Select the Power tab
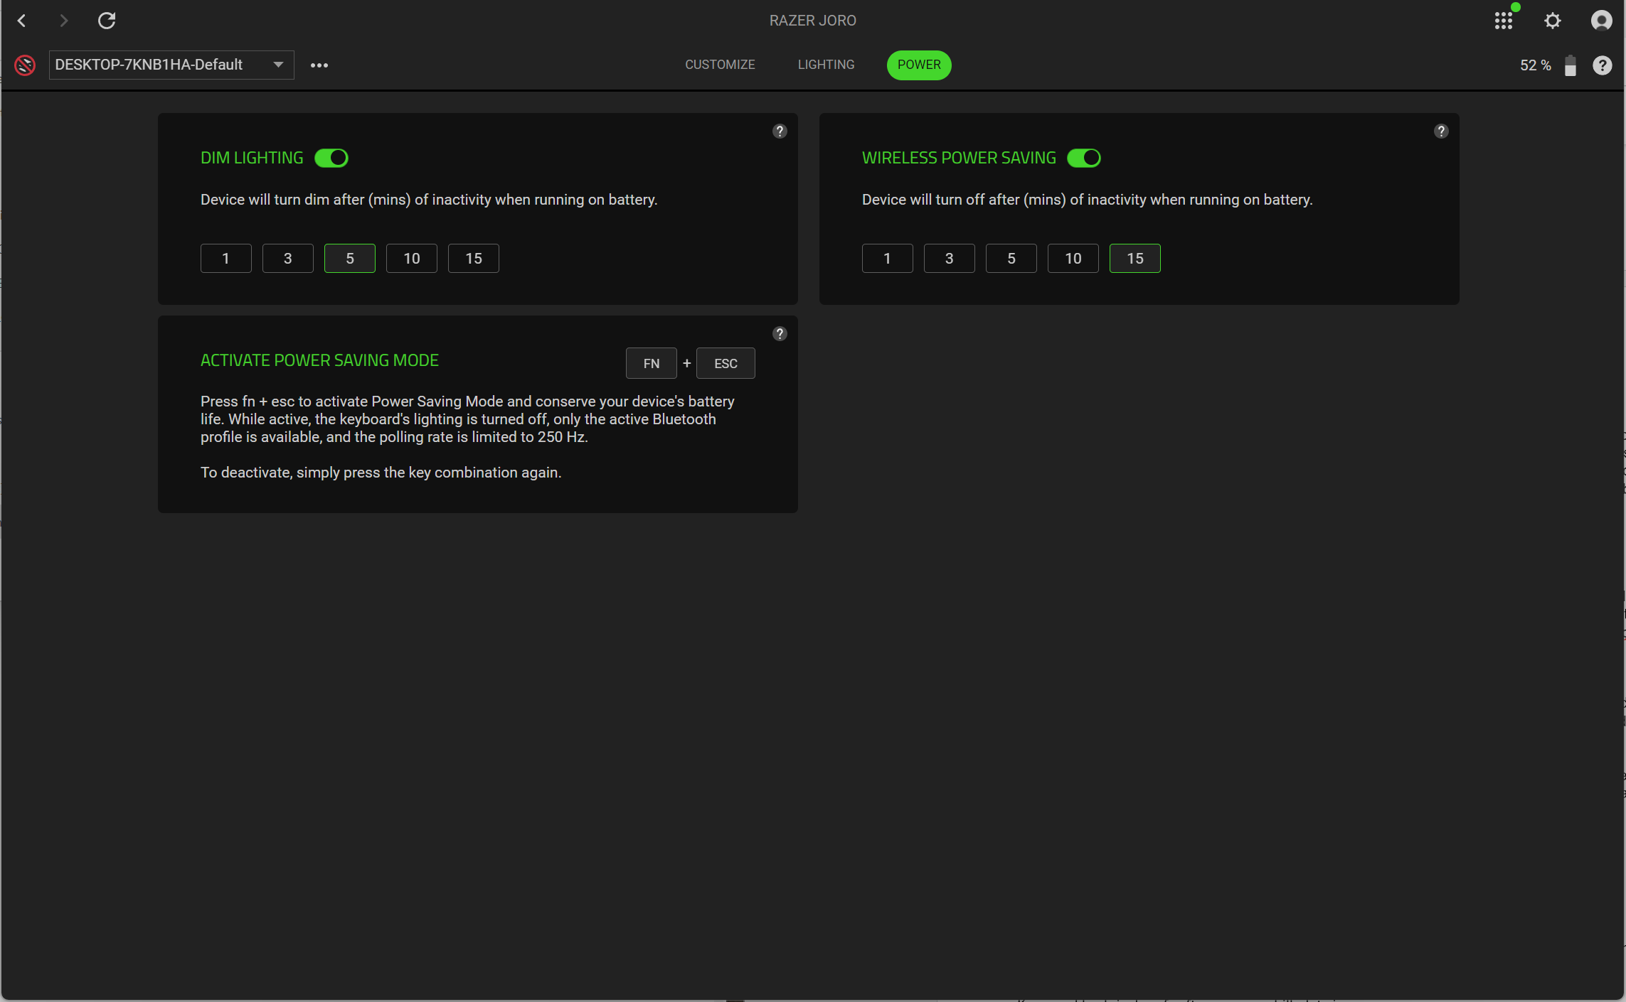 pos(919,65)
